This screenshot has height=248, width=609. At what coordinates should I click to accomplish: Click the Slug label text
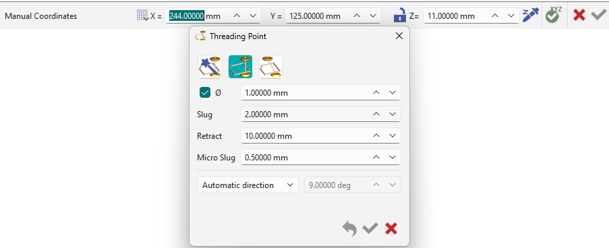pos(205,115)
